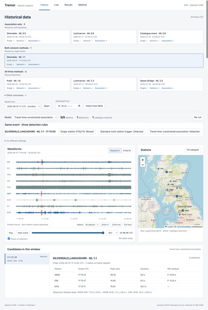Open the Leaflet attribution link
The height and width of the screenshot is (310, 208).
pos(170,227)
